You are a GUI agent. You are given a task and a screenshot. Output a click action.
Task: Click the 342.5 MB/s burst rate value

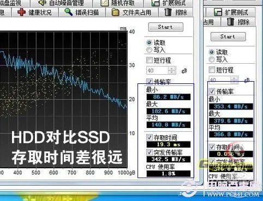(x=169, y=159)
